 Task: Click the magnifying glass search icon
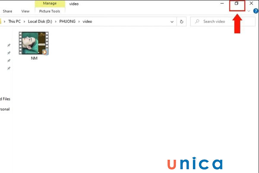(197, 21)
